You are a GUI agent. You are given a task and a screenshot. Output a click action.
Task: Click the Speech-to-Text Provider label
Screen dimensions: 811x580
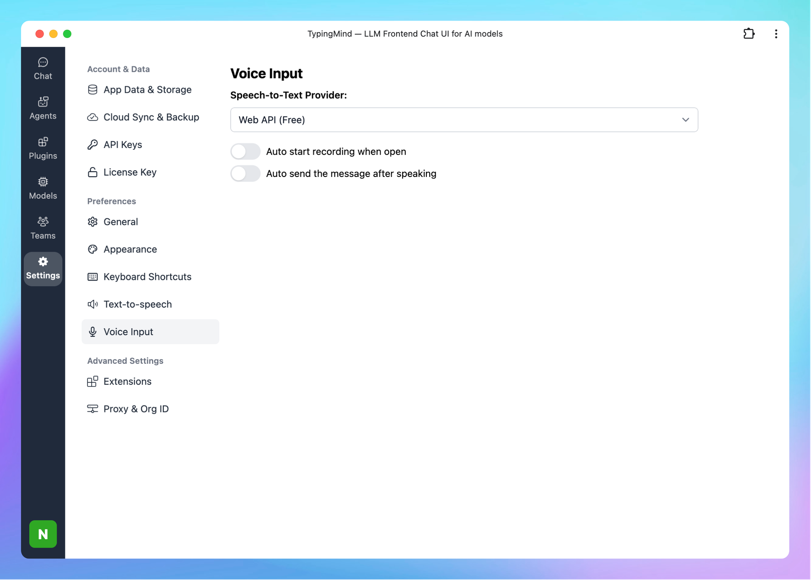coord(288,95)
